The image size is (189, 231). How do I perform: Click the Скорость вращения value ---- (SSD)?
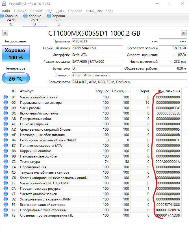173,55
